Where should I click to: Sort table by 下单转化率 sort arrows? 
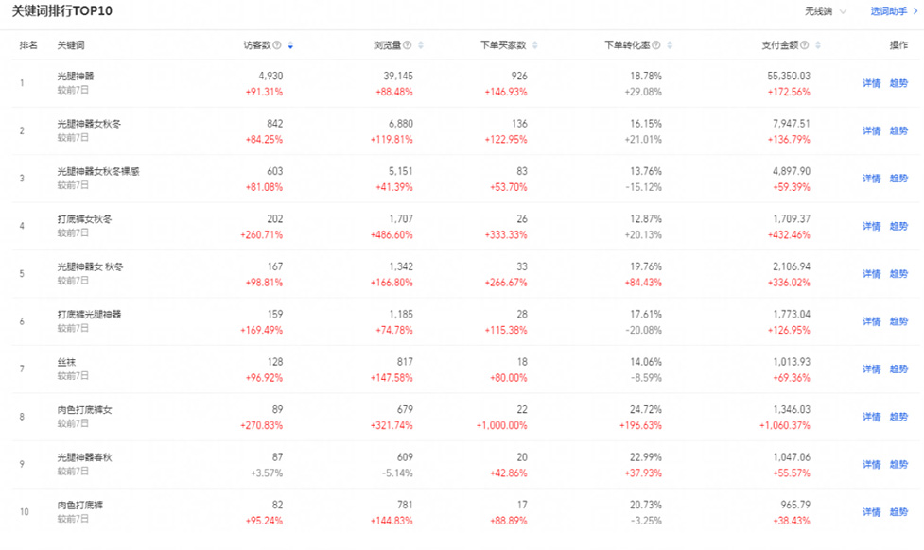tap(671, 45)
